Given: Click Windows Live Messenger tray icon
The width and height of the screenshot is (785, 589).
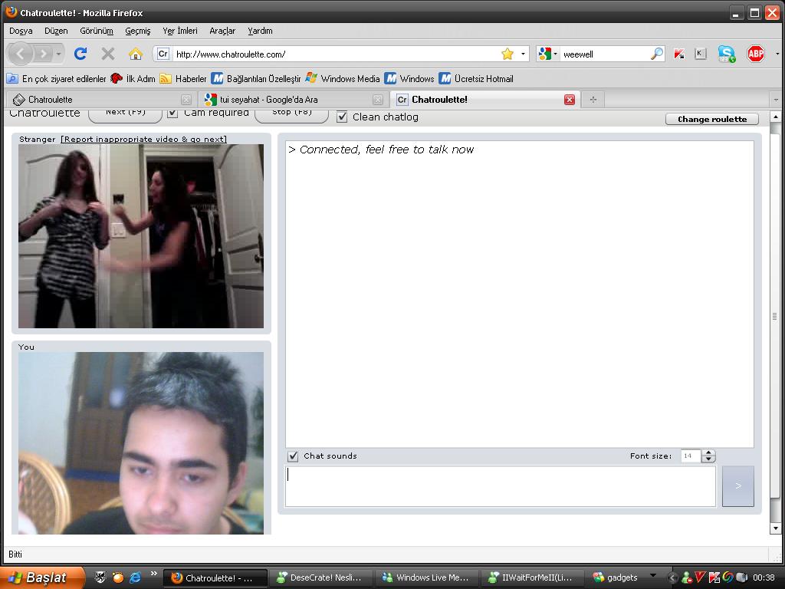Looking at the screenshot, I should [687, 577].
